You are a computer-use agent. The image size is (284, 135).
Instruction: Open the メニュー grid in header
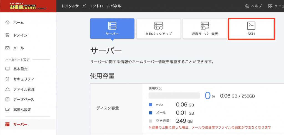pos(276,6)
